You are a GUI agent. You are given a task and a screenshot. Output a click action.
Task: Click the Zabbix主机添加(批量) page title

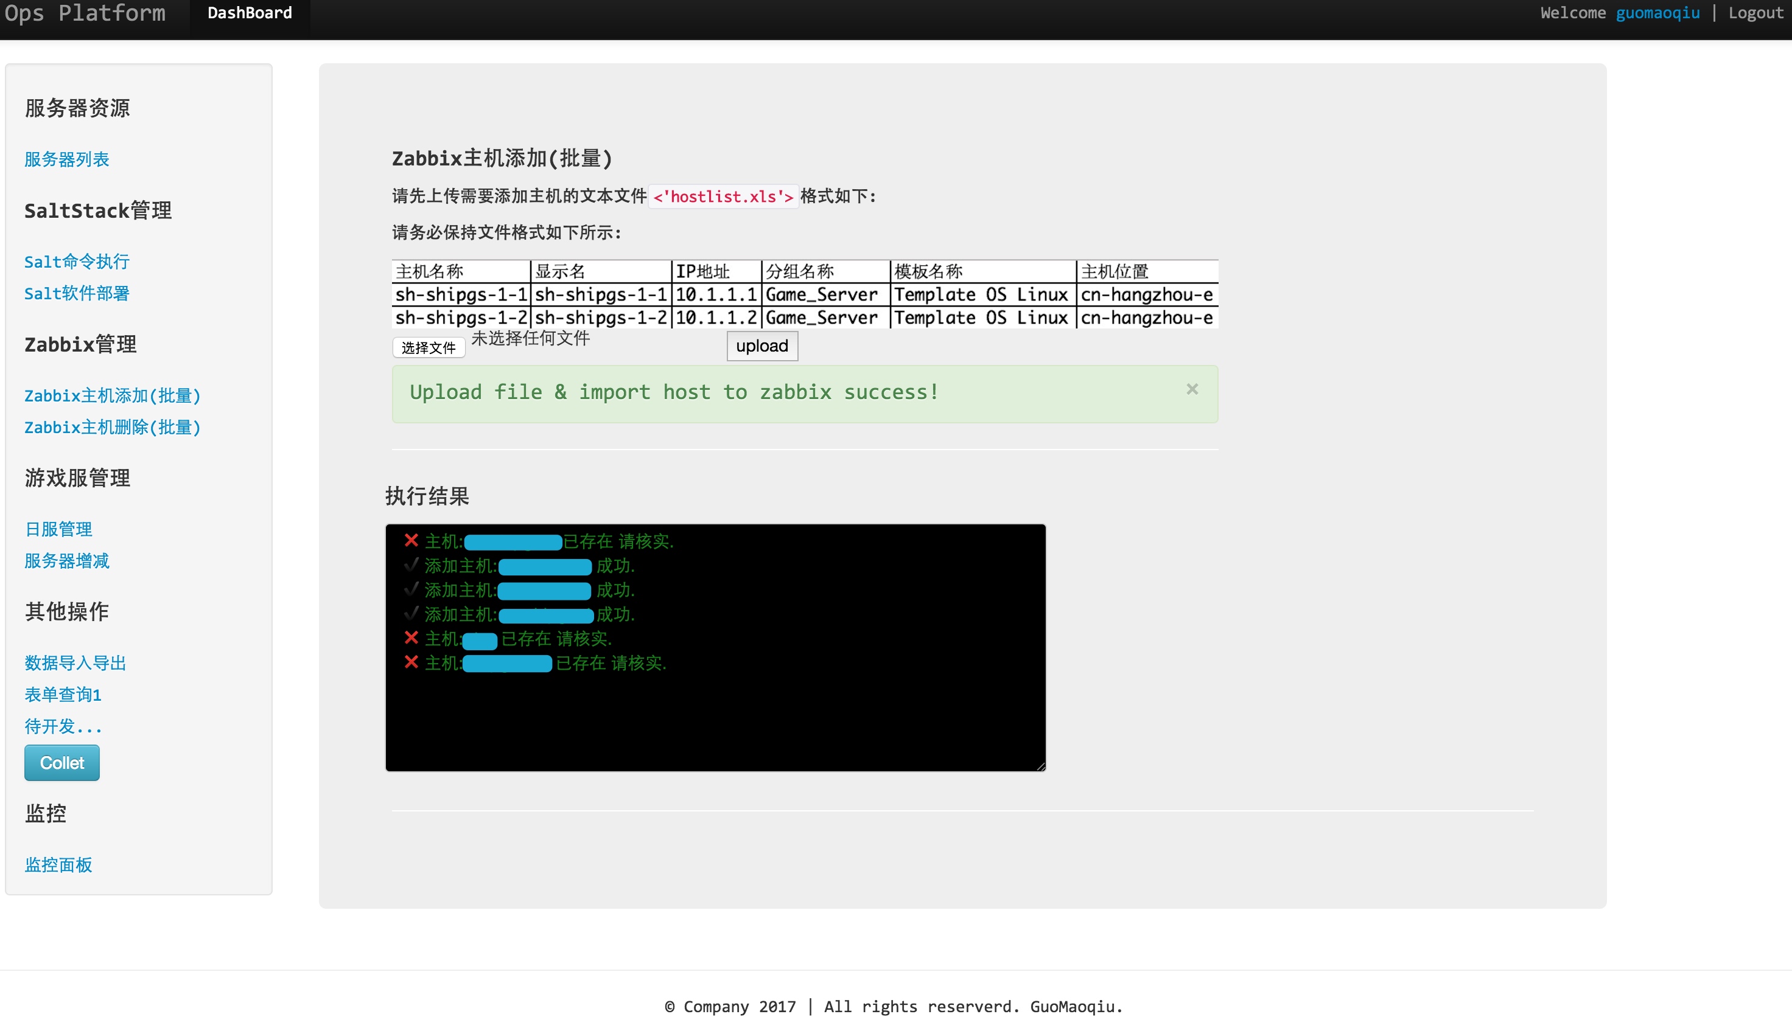502,158
